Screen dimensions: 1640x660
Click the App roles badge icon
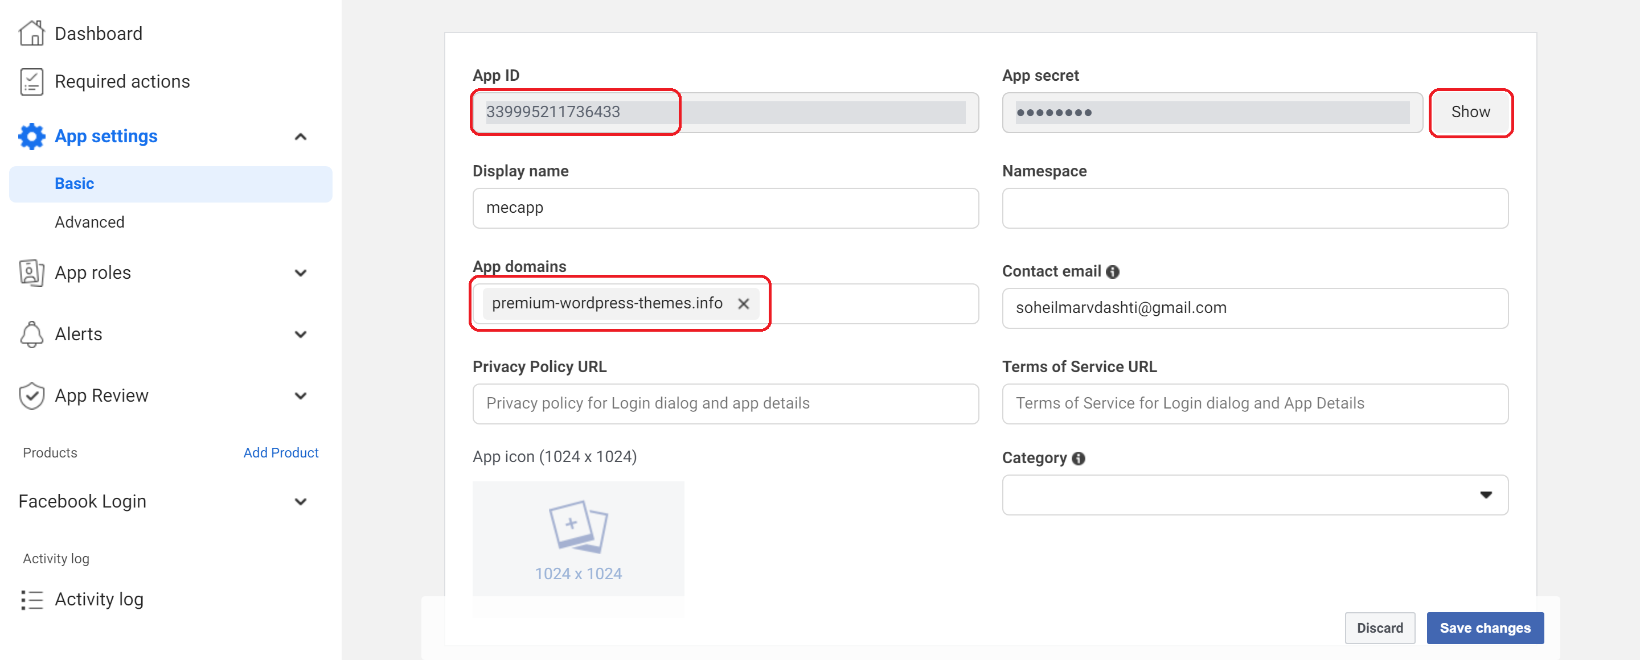[x=31, y=273]
